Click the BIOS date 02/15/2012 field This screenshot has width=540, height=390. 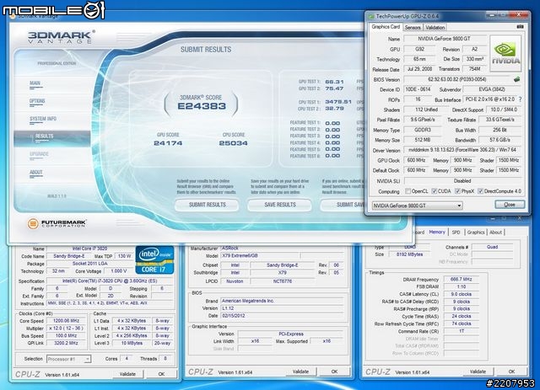tap(282, 315)
